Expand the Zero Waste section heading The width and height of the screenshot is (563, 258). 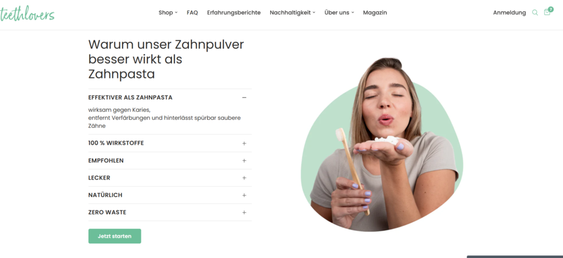tap(107, 212)
